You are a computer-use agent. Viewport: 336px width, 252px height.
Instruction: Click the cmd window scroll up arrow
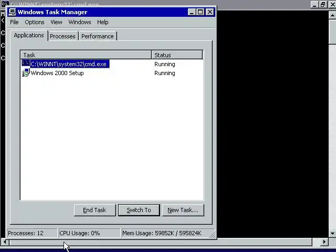tap(332, 15)
